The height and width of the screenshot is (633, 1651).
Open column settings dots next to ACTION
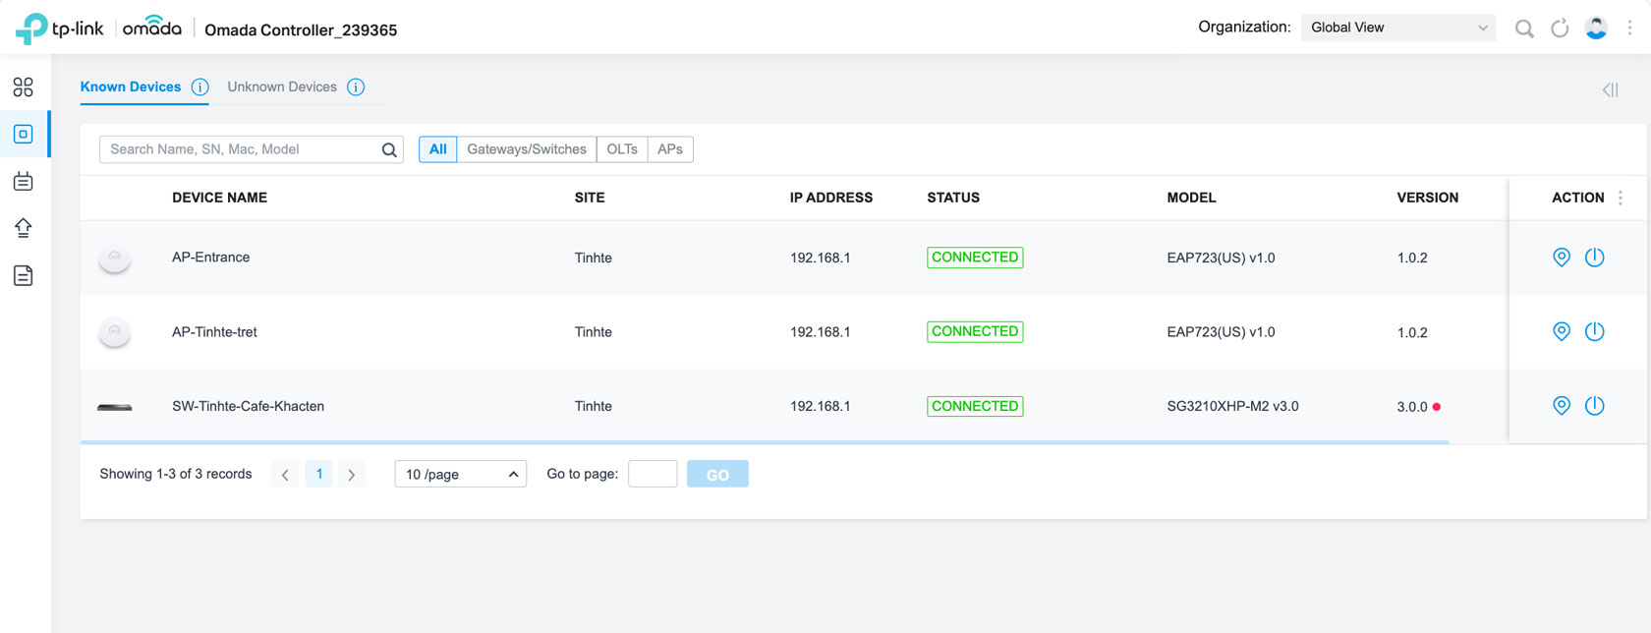tap(1621, 198)
